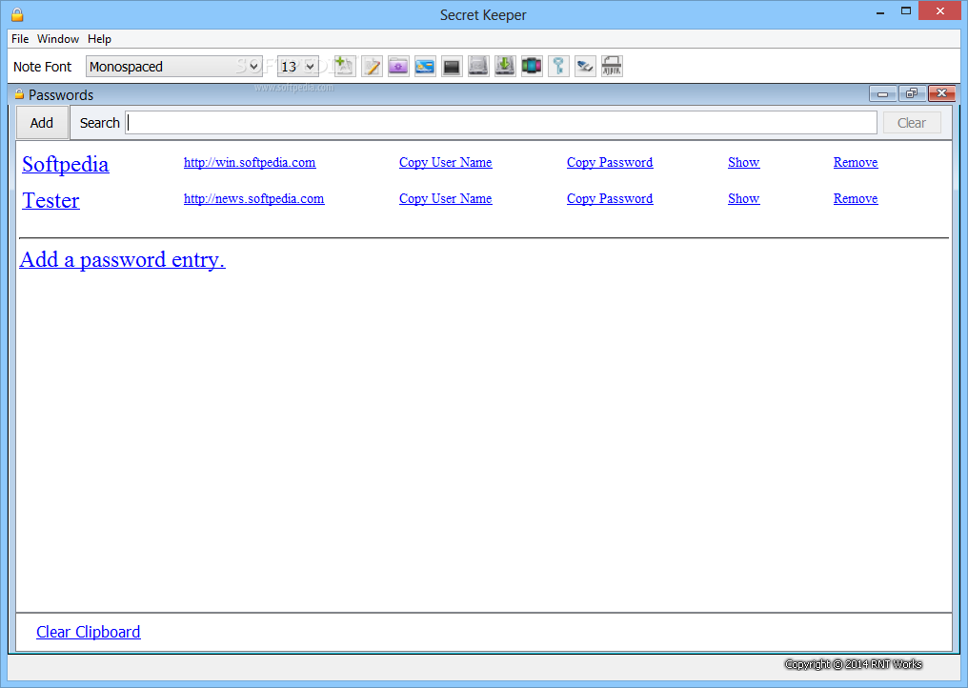Click the paper shredder toolbar icon
The width and height of the screenshot is (968, 688).
pos(612,66)
